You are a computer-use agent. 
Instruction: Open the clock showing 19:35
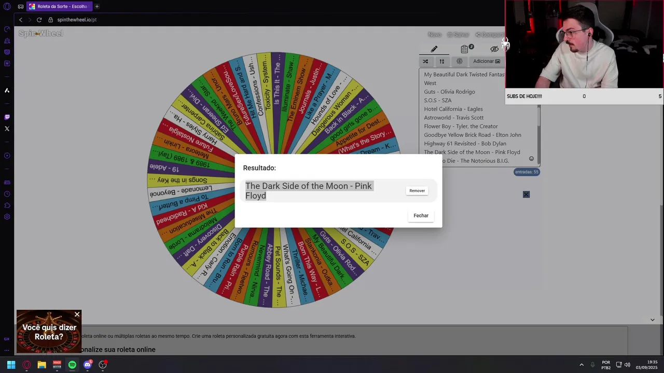pyautogui.click(x=646, y=365)
